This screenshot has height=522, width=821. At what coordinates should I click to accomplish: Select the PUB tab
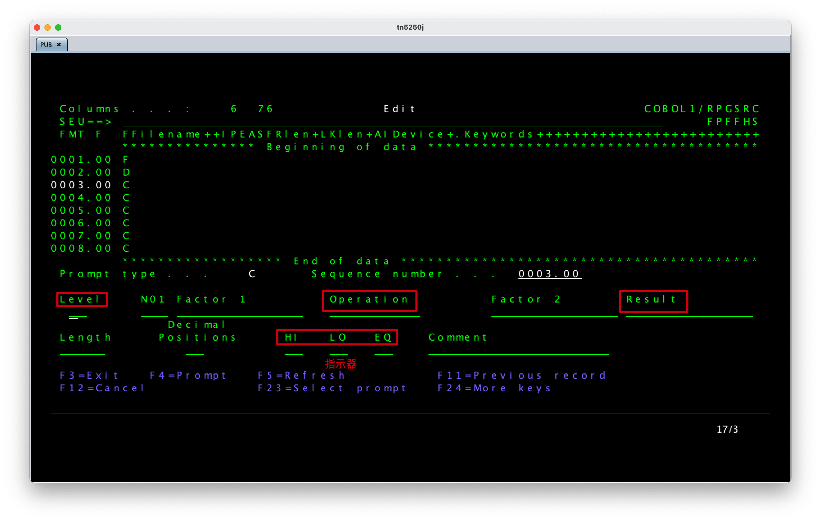46,45
